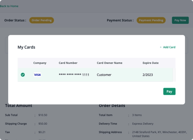The width and height of the screenshot is (193, 140).
Task: Click the Expire Date column header
Action: pyautogui.click(x=150, y=63)
